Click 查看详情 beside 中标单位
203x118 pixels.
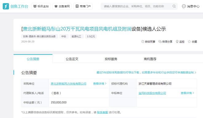point(187,93)
